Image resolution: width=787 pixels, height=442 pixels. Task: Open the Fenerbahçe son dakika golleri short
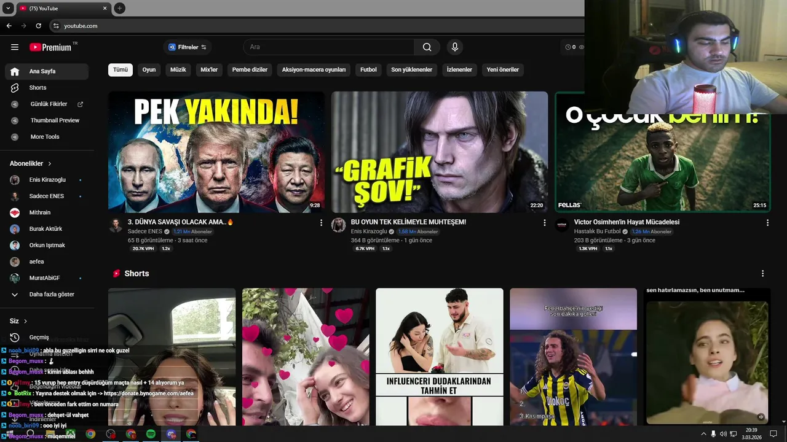coord(573,357)
